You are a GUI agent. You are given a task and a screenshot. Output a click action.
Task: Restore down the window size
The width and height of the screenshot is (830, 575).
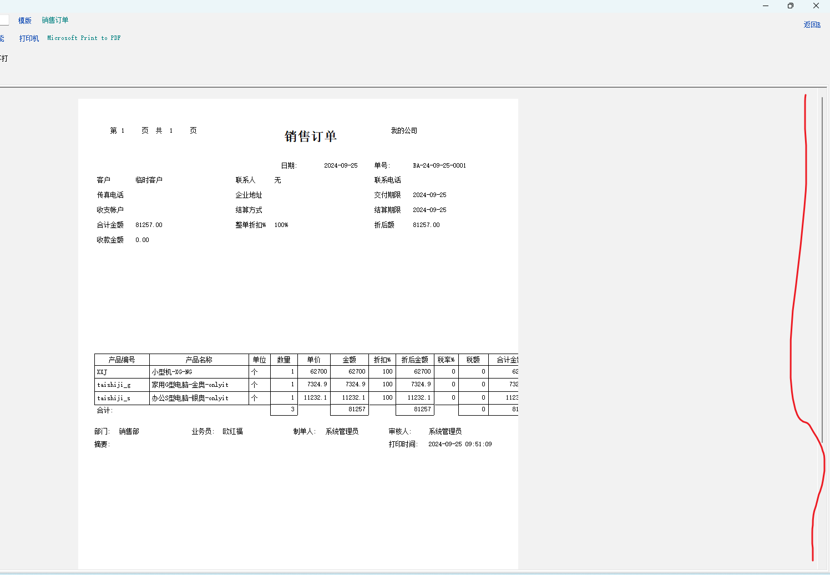[x=791, y=6]
